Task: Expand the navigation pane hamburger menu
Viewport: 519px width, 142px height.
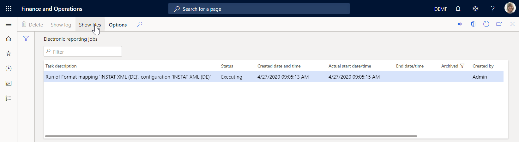Action: [9, 25]
